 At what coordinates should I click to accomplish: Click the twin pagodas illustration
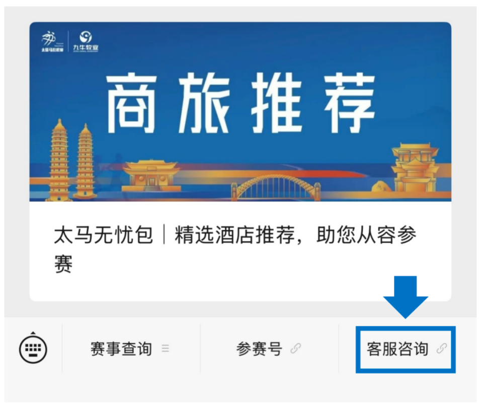[72, 160]
